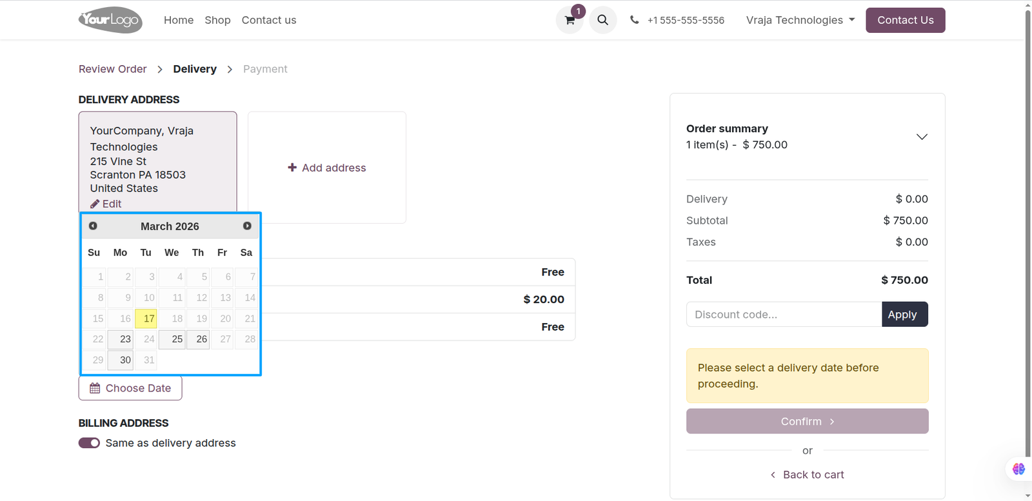Advance calendar to next month
This screenshot has height=501, width=1032.
(247, 226)
